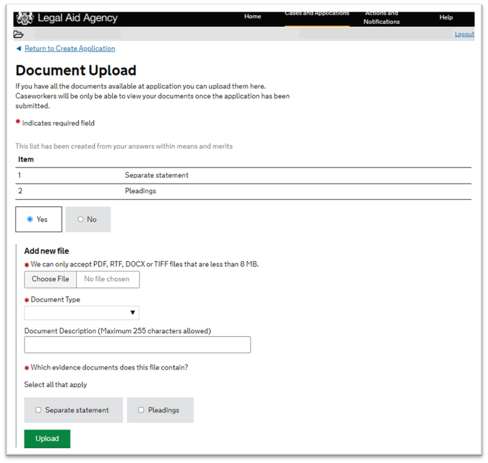Click the Logout link
The height and width of the screenshot is (463, 488).
pos(464,34)
